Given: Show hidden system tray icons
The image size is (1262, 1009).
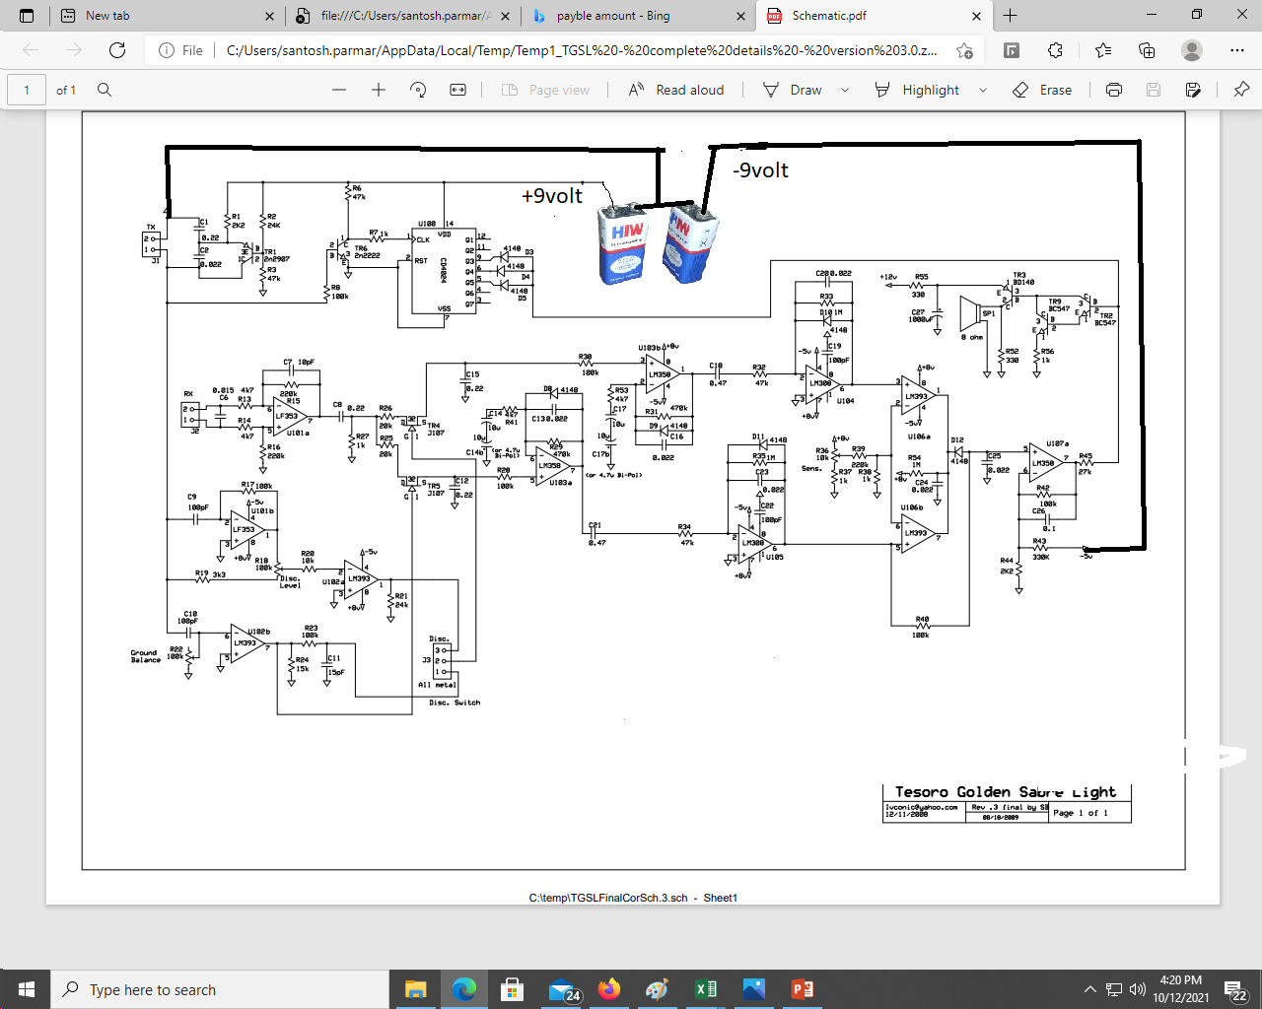Looking at the screenshot, I should click(x=1089, y=989).
